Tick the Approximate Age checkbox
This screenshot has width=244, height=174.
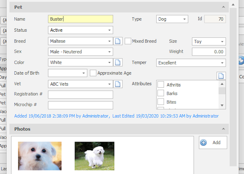coord(93,73)
